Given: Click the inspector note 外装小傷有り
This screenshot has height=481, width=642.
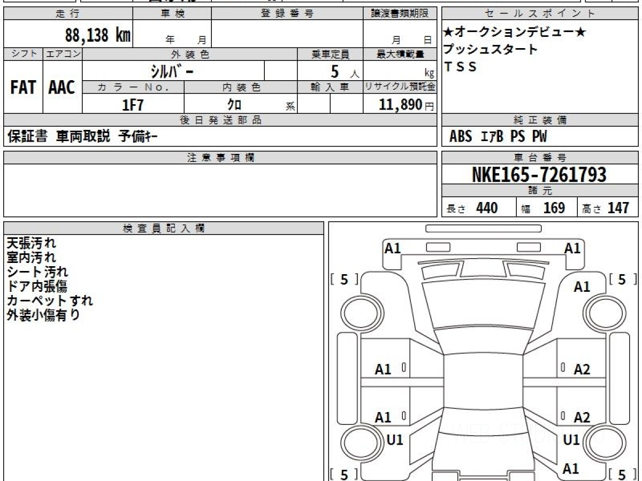Looking at the screenshot, I should [x=43, y=315].
